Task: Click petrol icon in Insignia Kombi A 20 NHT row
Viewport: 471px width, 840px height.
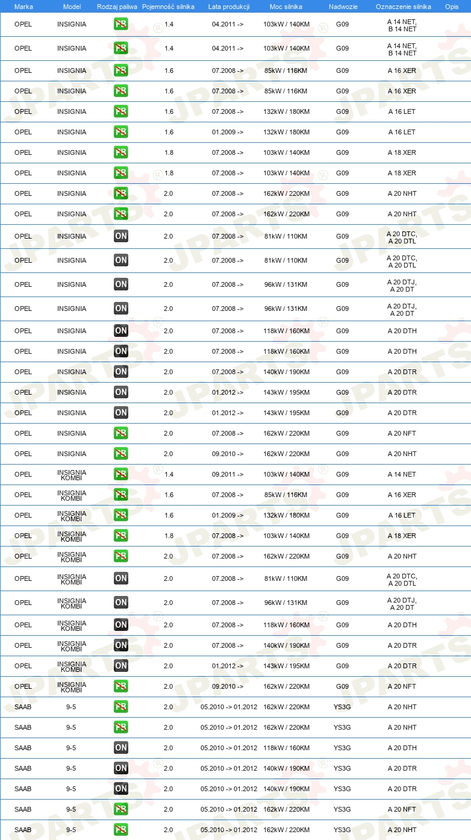Action: [x=121, y=556]
